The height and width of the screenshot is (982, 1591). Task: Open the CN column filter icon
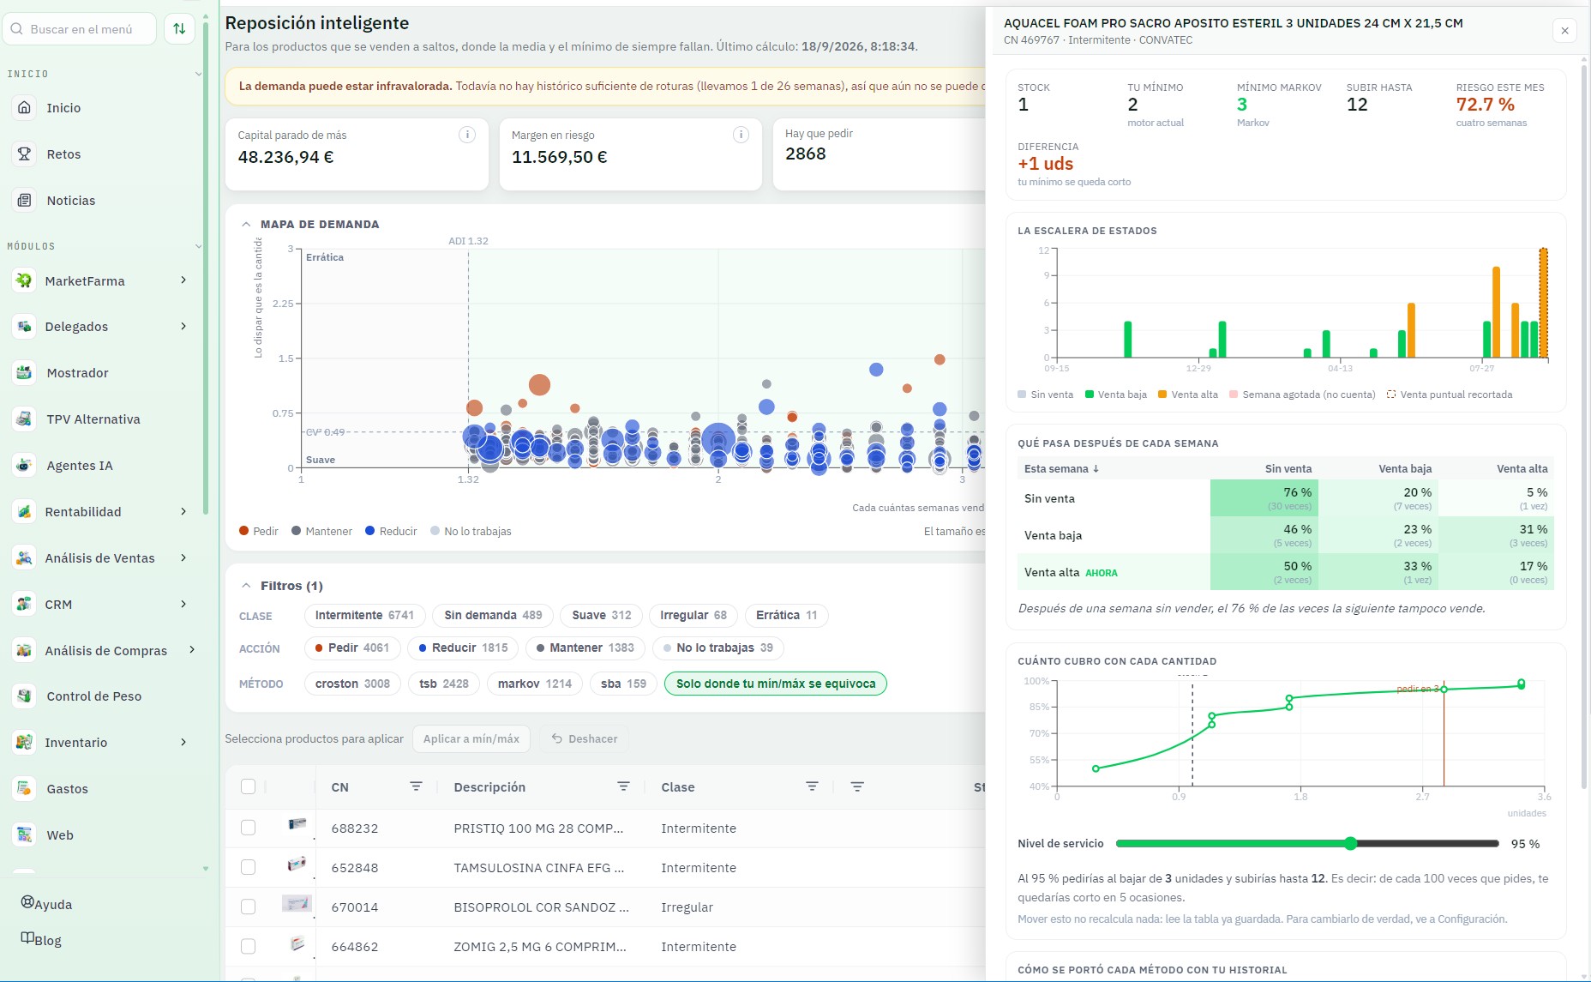coord(416,786)
